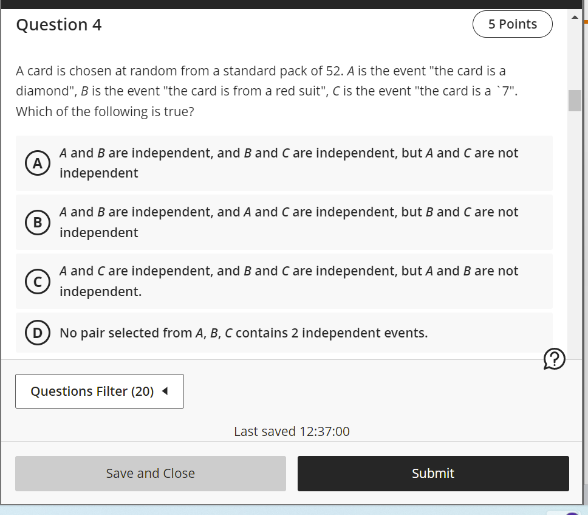Open the left-pointing chevron beside Questions Filter
588x515 pixels.
[165, 392]
